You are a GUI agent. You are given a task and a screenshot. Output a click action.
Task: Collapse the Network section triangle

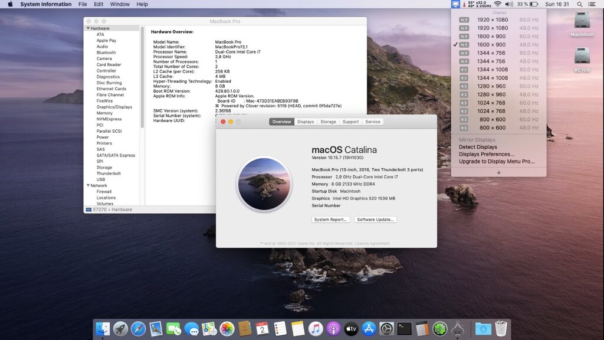tap(88, 185)
